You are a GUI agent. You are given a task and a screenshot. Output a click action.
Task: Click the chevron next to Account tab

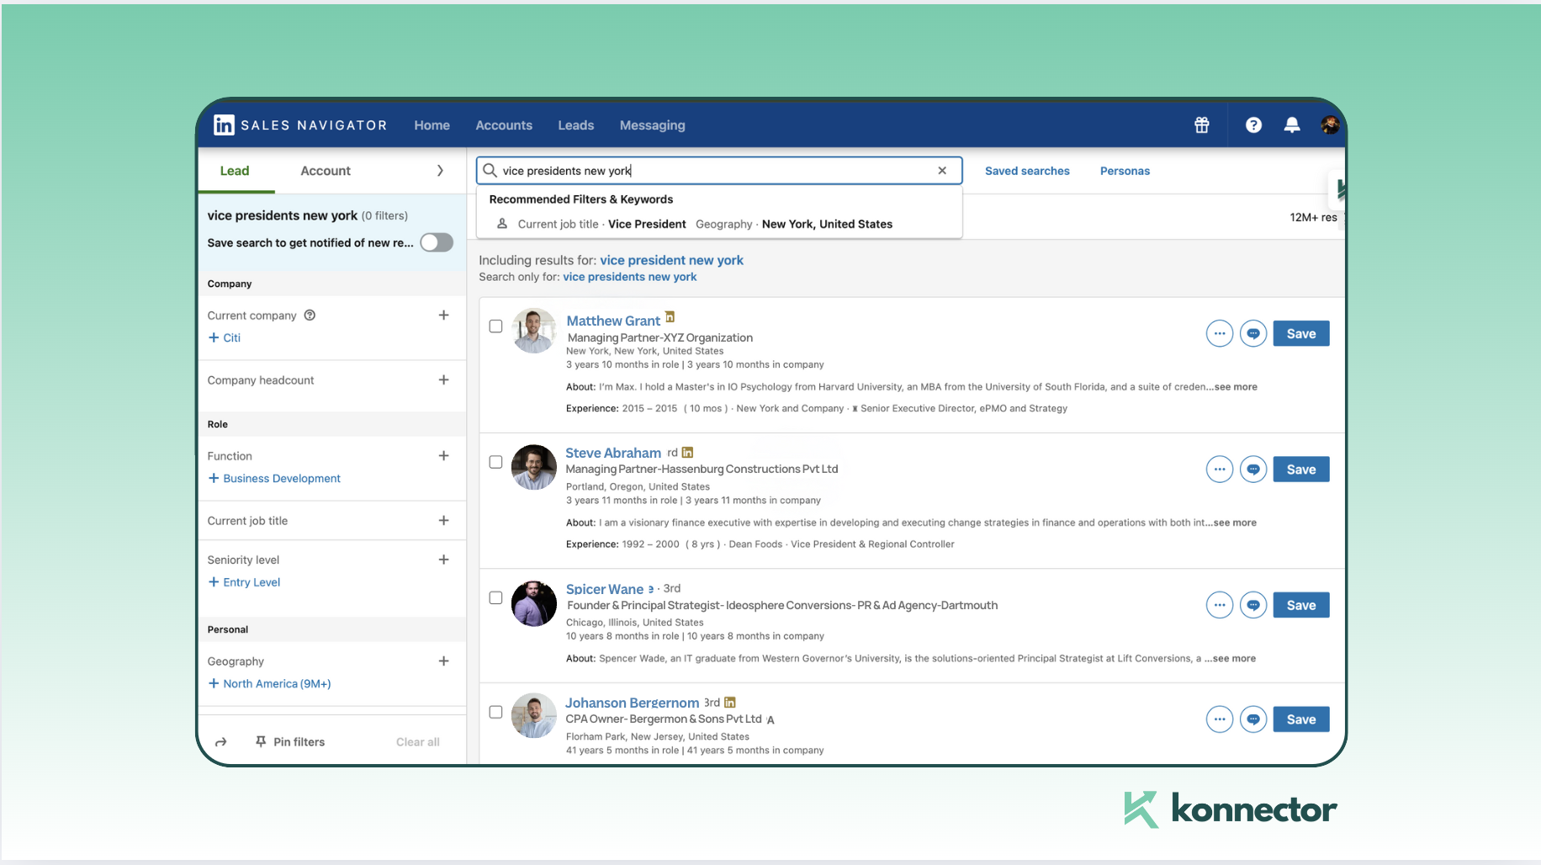click(440, 171)
